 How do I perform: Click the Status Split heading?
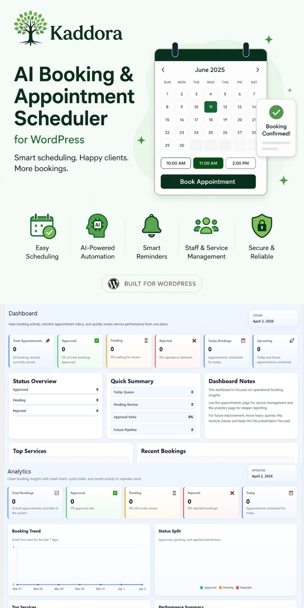pos(170,531)
